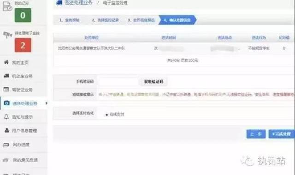
Task: Click the truck icon for 机动车业务
Action: 6,76
